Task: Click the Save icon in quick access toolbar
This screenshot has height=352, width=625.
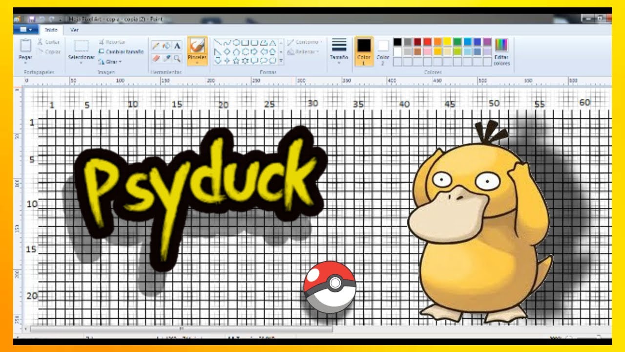Action: 31,20
